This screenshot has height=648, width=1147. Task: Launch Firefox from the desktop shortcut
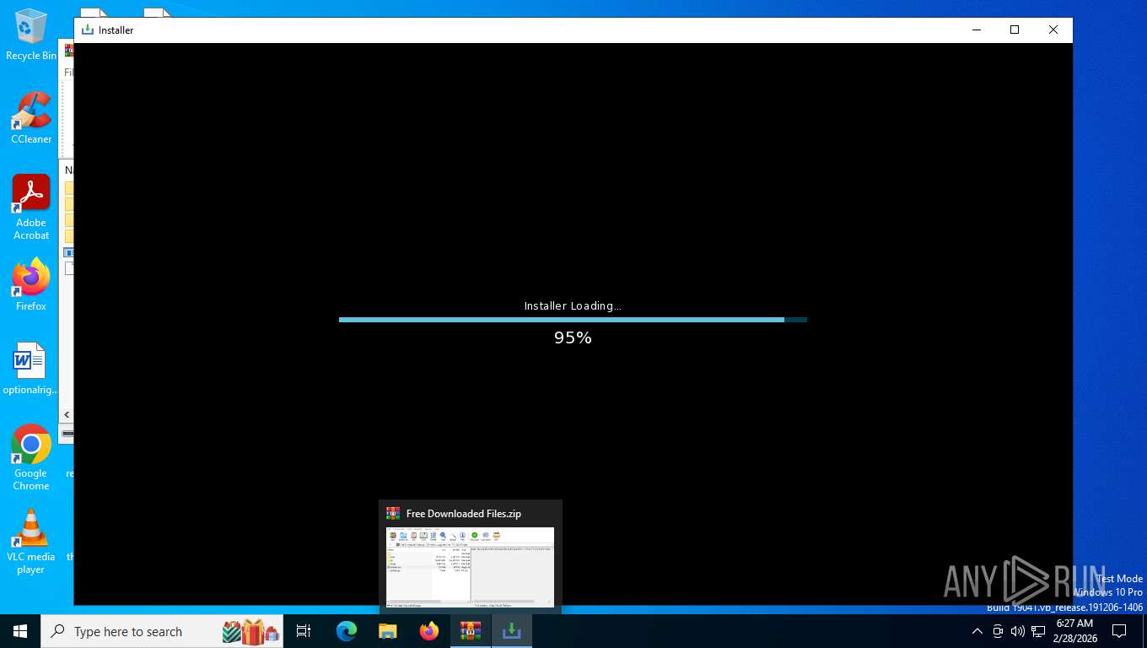click(x=31, y=285)
